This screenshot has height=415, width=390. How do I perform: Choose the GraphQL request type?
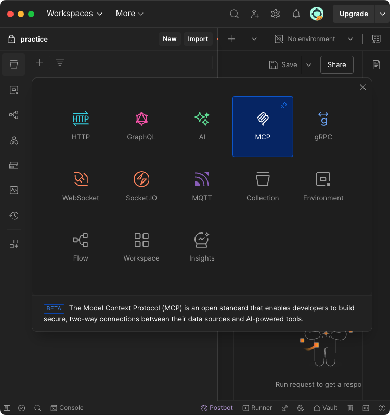coord(141,126)
